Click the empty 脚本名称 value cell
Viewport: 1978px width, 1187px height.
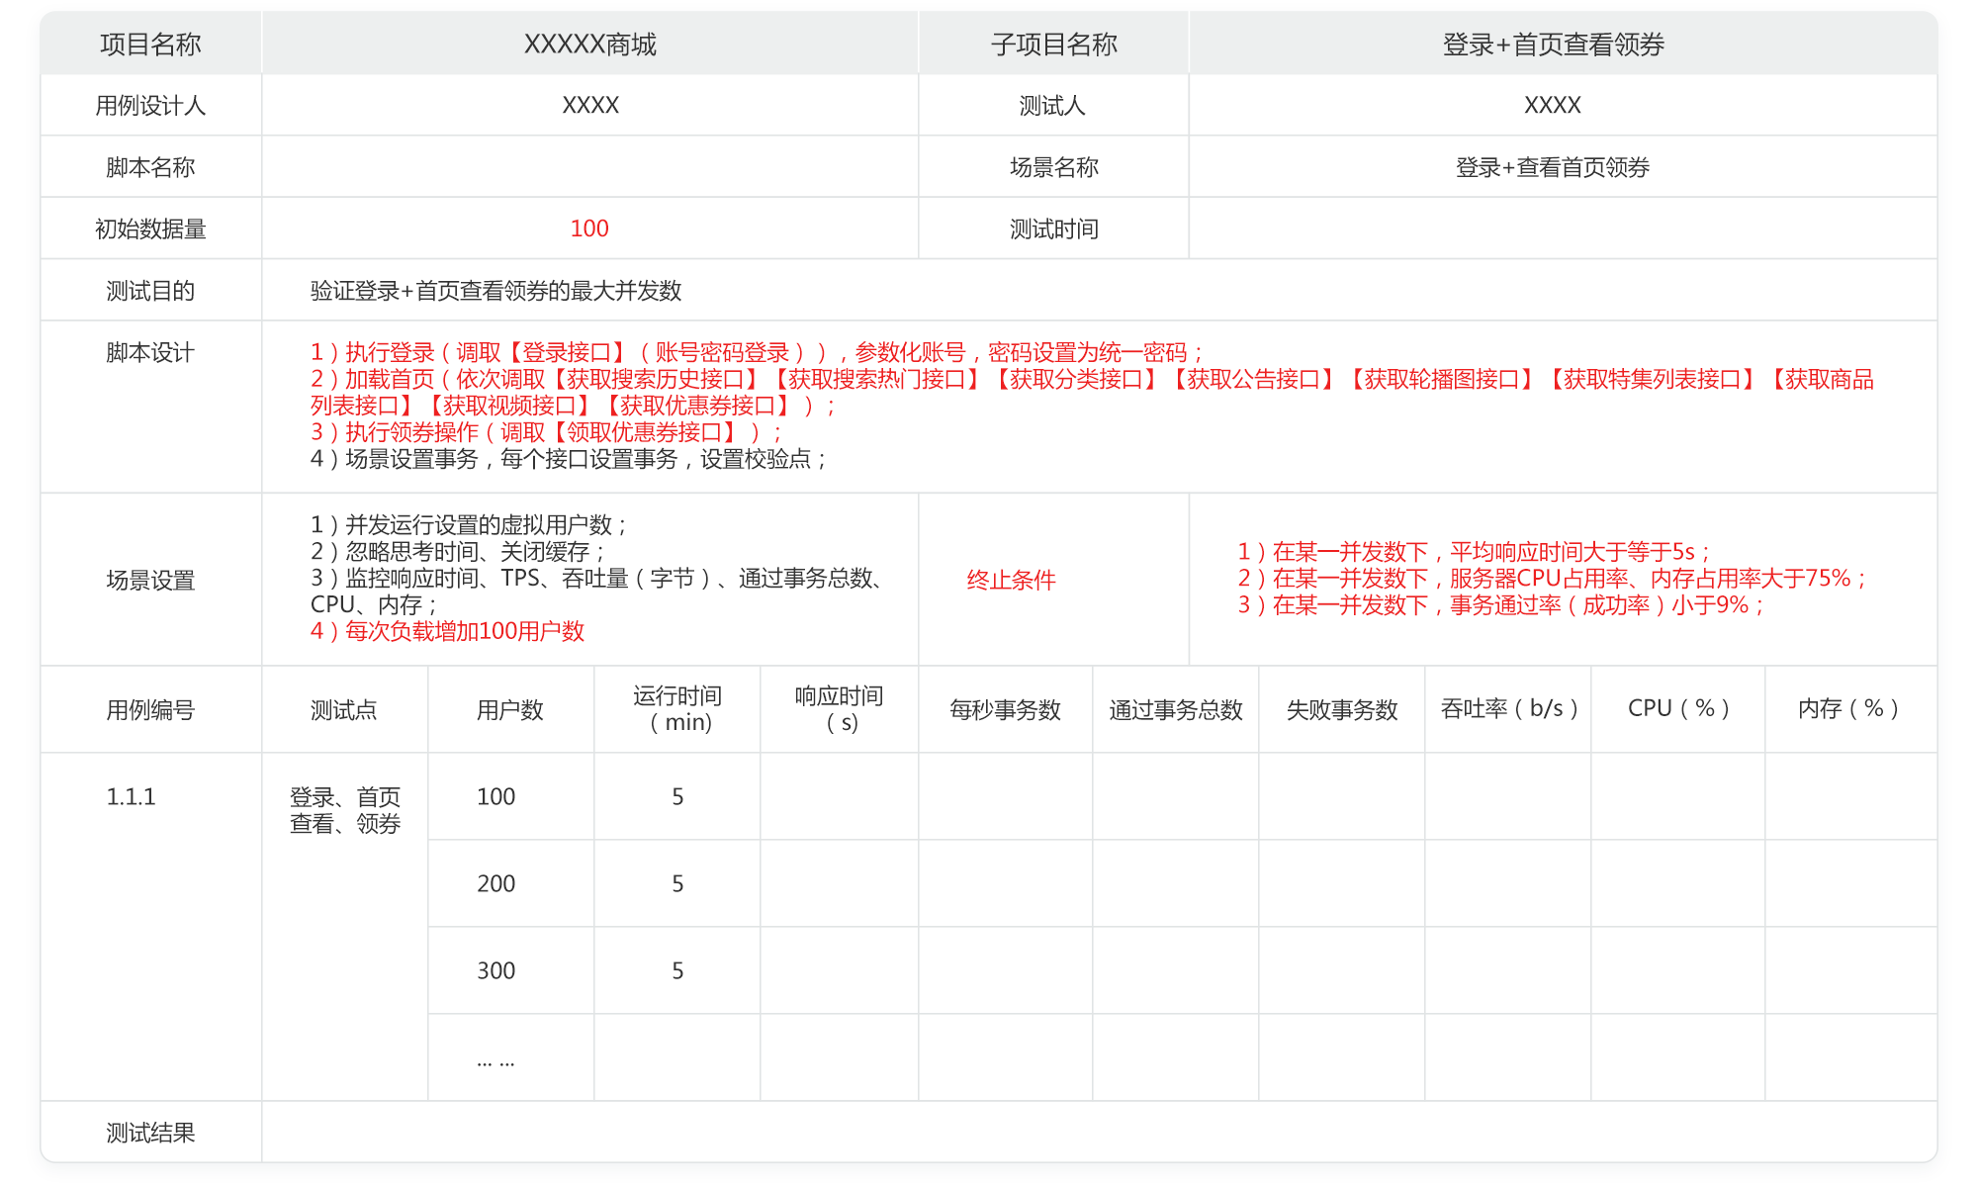pyautogui.click(x=589, y=167)
